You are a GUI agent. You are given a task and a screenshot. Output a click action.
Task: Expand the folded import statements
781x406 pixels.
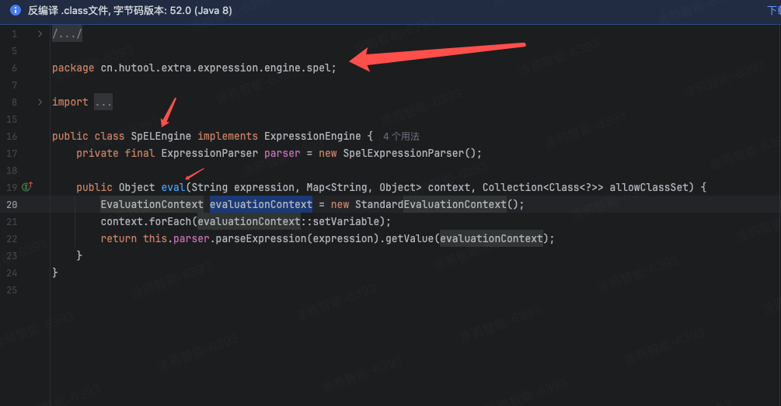coord(40,102)
